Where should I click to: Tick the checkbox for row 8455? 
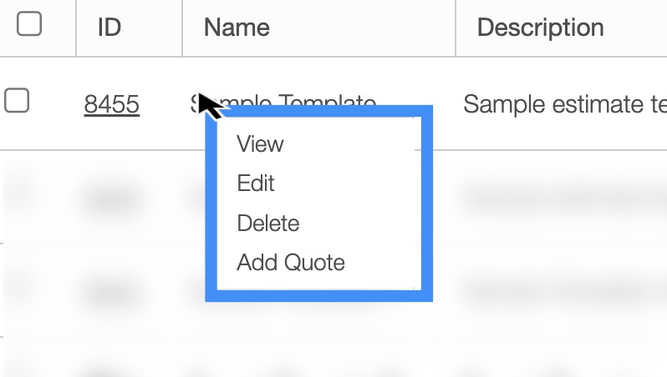[x=17, y=102]
